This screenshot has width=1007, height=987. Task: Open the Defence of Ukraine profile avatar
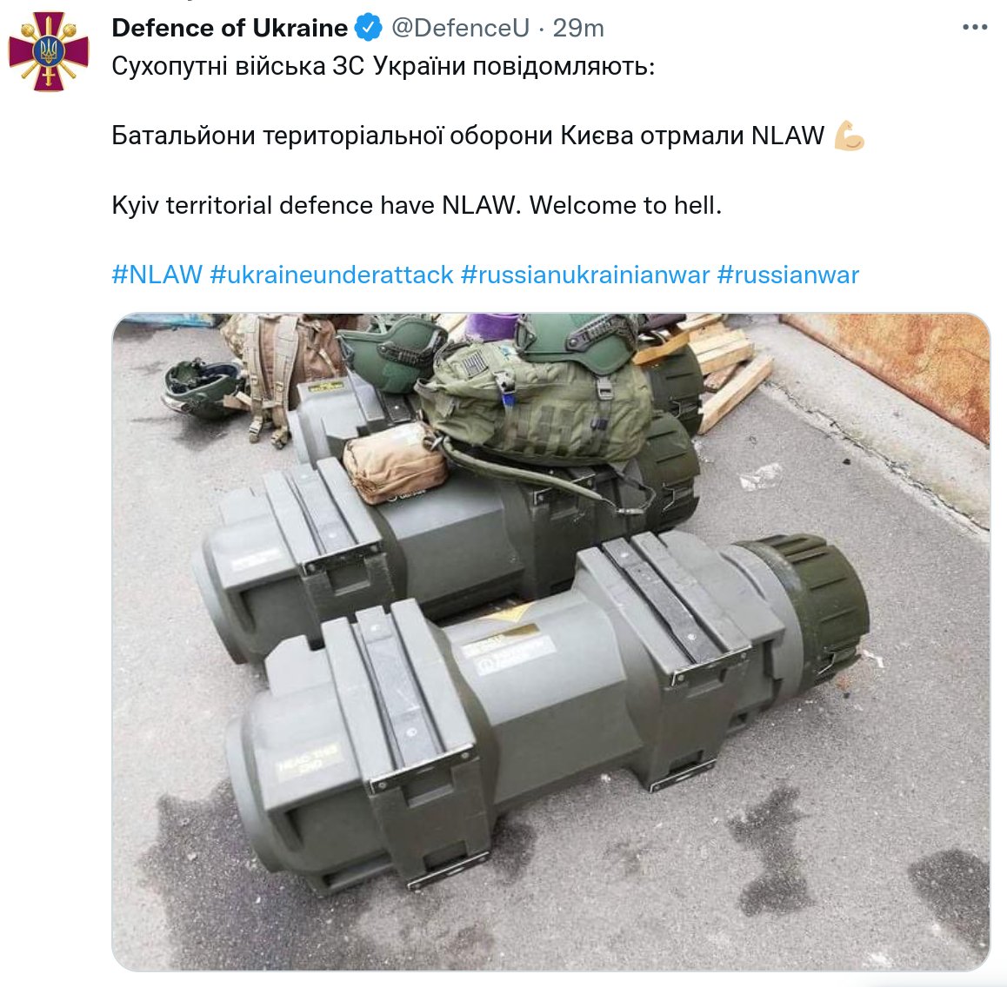[x=48, y=51]
